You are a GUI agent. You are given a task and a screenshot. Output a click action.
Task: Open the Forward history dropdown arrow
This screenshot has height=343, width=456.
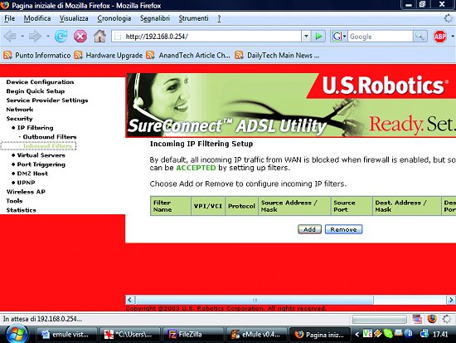coord(48,37)
